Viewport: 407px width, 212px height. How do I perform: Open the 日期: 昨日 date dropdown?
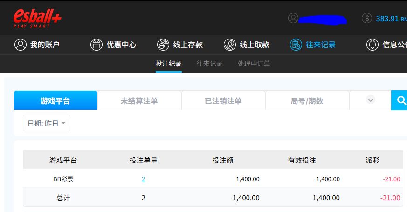point(47,123)
